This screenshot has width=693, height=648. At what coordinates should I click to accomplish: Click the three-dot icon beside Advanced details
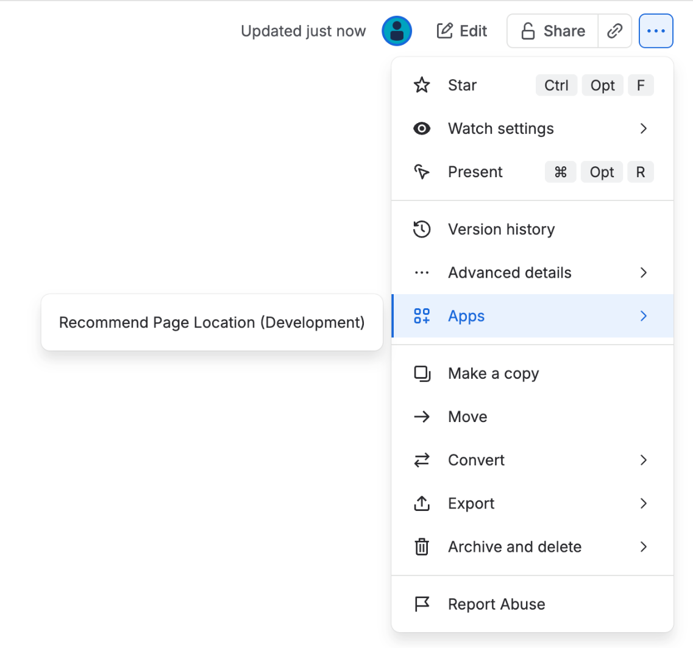[422, 273]
